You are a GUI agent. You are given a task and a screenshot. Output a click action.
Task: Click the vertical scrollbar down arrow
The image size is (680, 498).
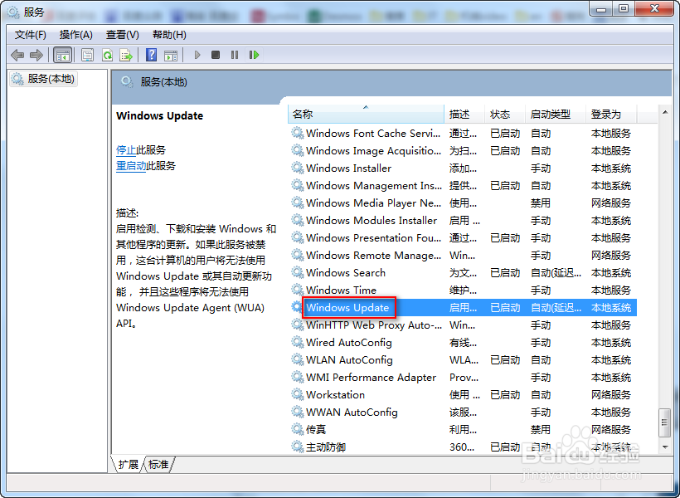666,448
